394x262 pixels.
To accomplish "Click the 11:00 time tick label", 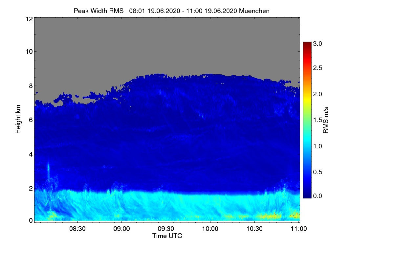I will [299, 229].
